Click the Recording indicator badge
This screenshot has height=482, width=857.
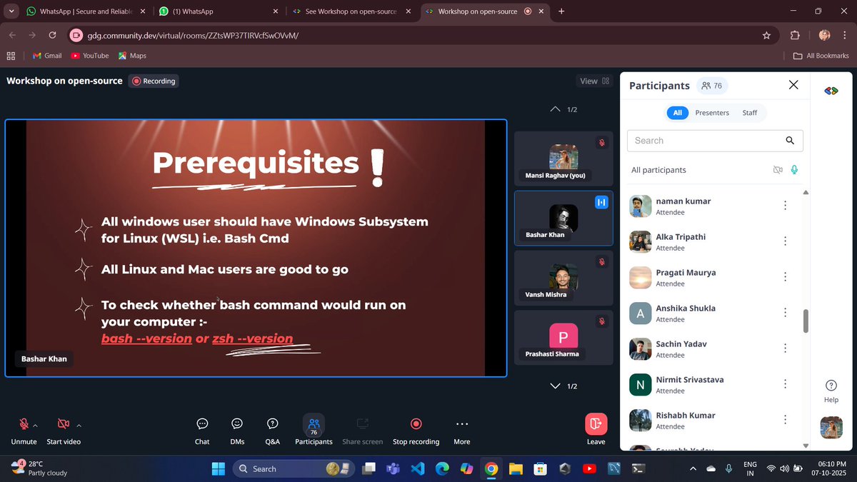154,81
